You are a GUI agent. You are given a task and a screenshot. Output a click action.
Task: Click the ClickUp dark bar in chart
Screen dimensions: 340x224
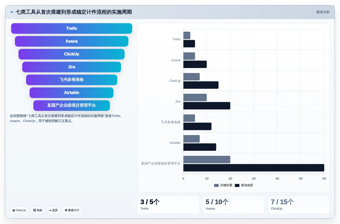pyautogui.click(x=201, y=85)
